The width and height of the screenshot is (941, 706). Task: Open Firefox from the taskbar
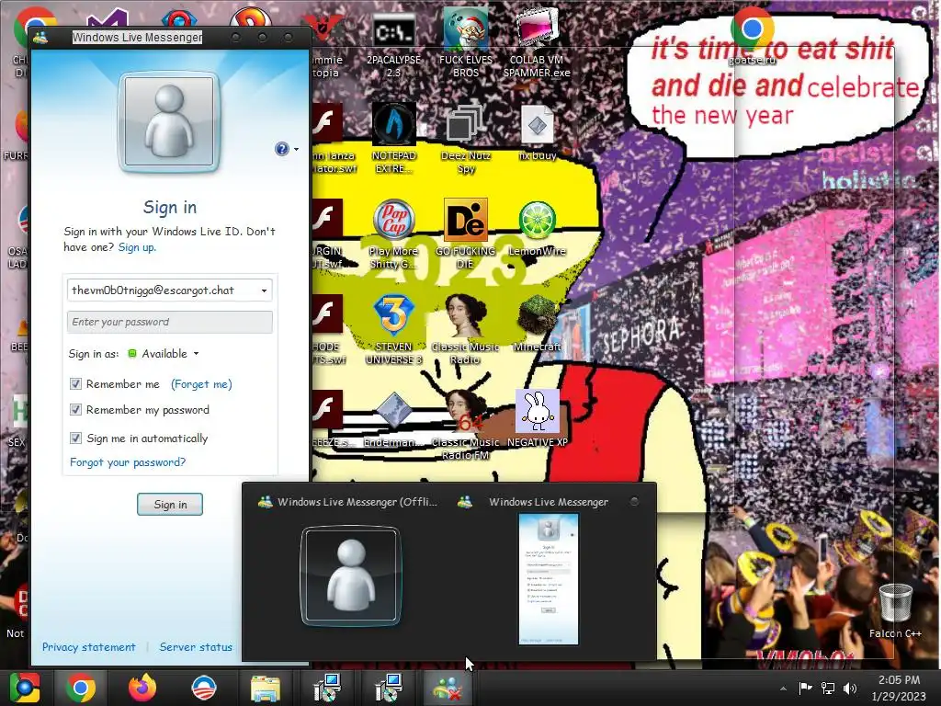(x=142, y=688)
